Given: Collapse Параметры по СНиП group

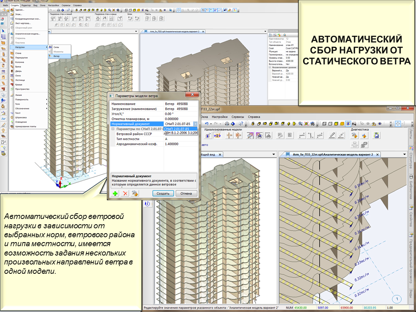Looking at the screenshot, I should 113,128.
